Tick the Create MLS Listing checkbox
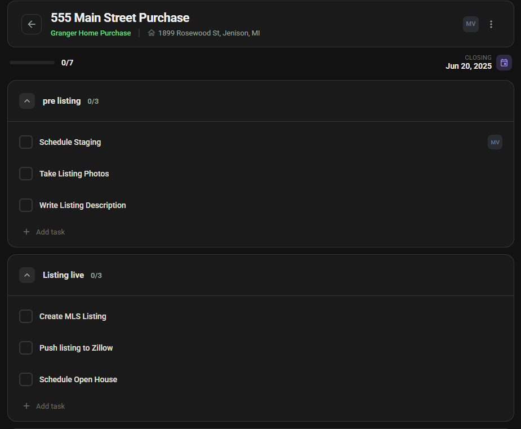Image resolution: width=521 pixels, height=429 pixels. [x=26, y=316]
